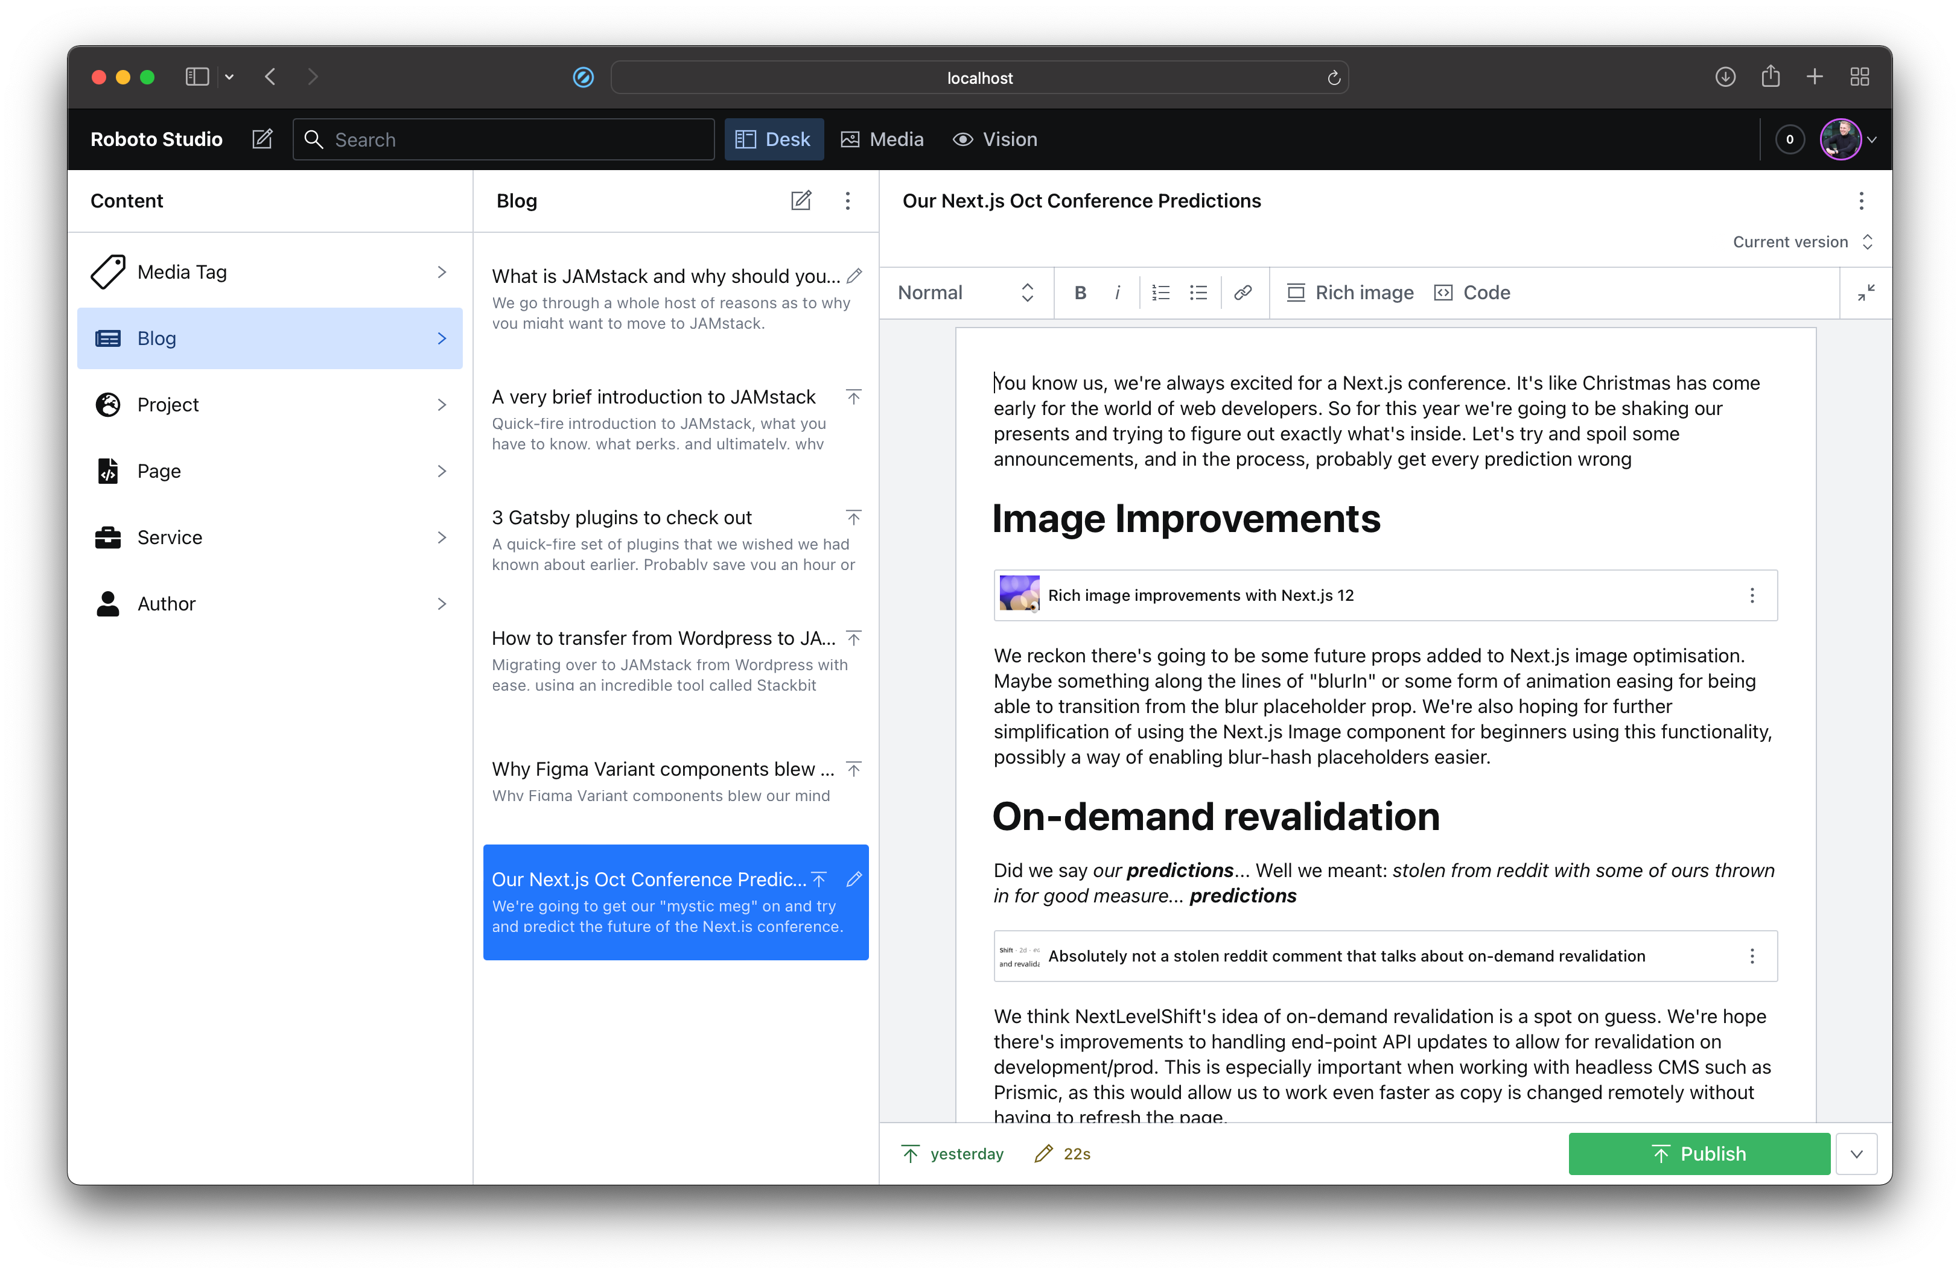Image resolution: width=1960 pixels, height=1274 pixels.
Task: Insert a Code block
Action: pyautogui.click(x=1472, y=293)
